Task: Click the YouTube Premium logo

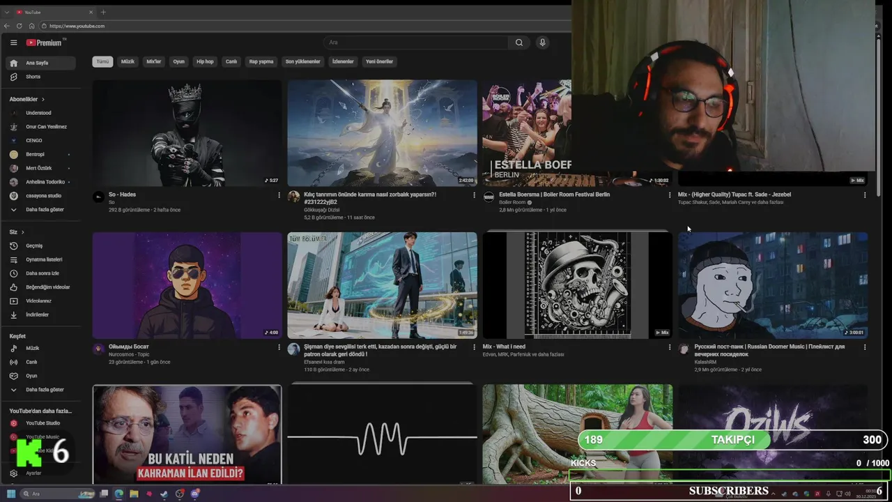Action: click(45, 43)
